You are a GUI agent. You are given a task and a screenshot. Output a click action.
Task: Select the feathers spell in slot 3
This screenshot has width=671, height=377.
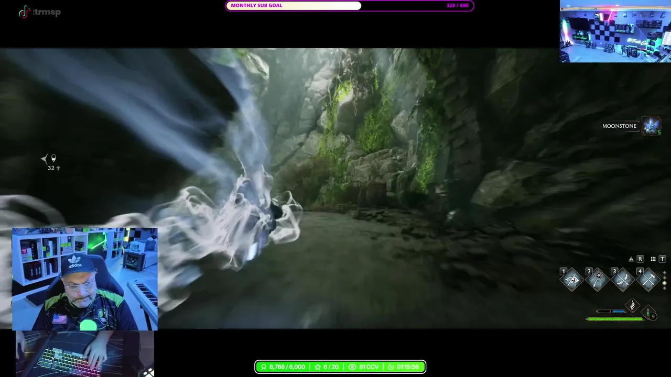(x=623, y=281)
